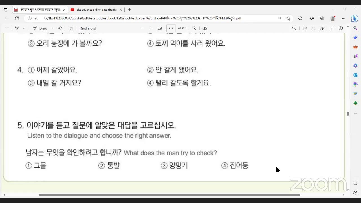The image size is (361, 203).
Task: Enter full screen mode
Action: (332, 28)
